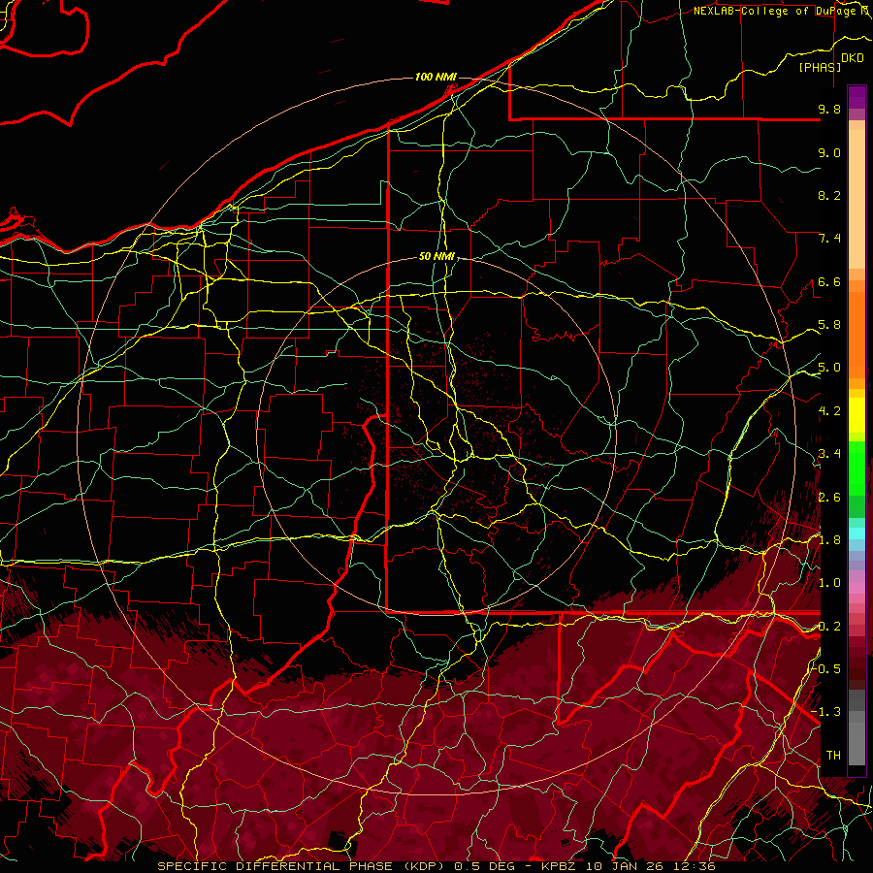The width and height of the screenshot is (873, 873).
Task: Click the 2.6 scale value
Action: pos(829,498)
